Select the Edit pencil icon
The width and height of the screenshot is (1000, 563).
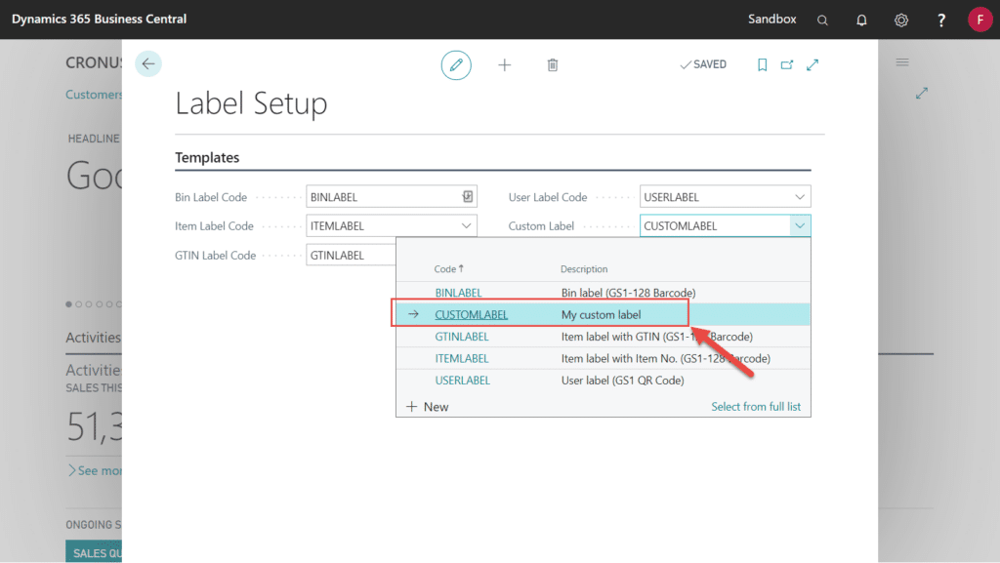pyautogui.click(x=456, y=64)
